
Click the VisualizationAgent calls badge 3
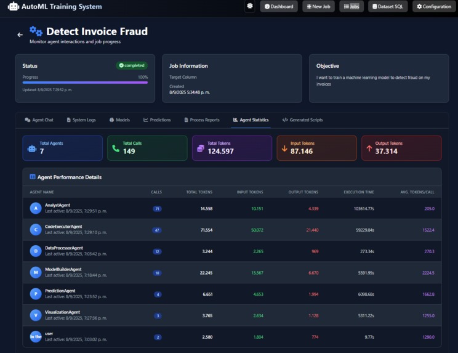click(158, 315)
